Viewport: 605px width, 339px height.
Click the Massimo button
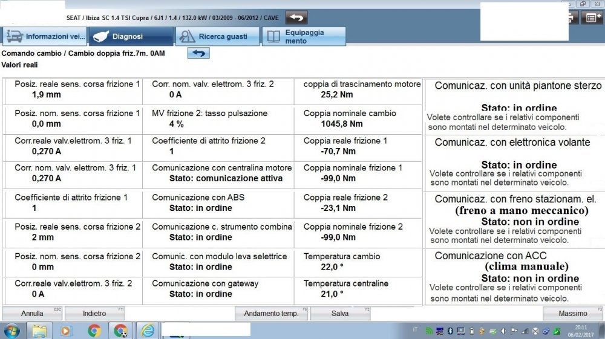pos(572,314)
